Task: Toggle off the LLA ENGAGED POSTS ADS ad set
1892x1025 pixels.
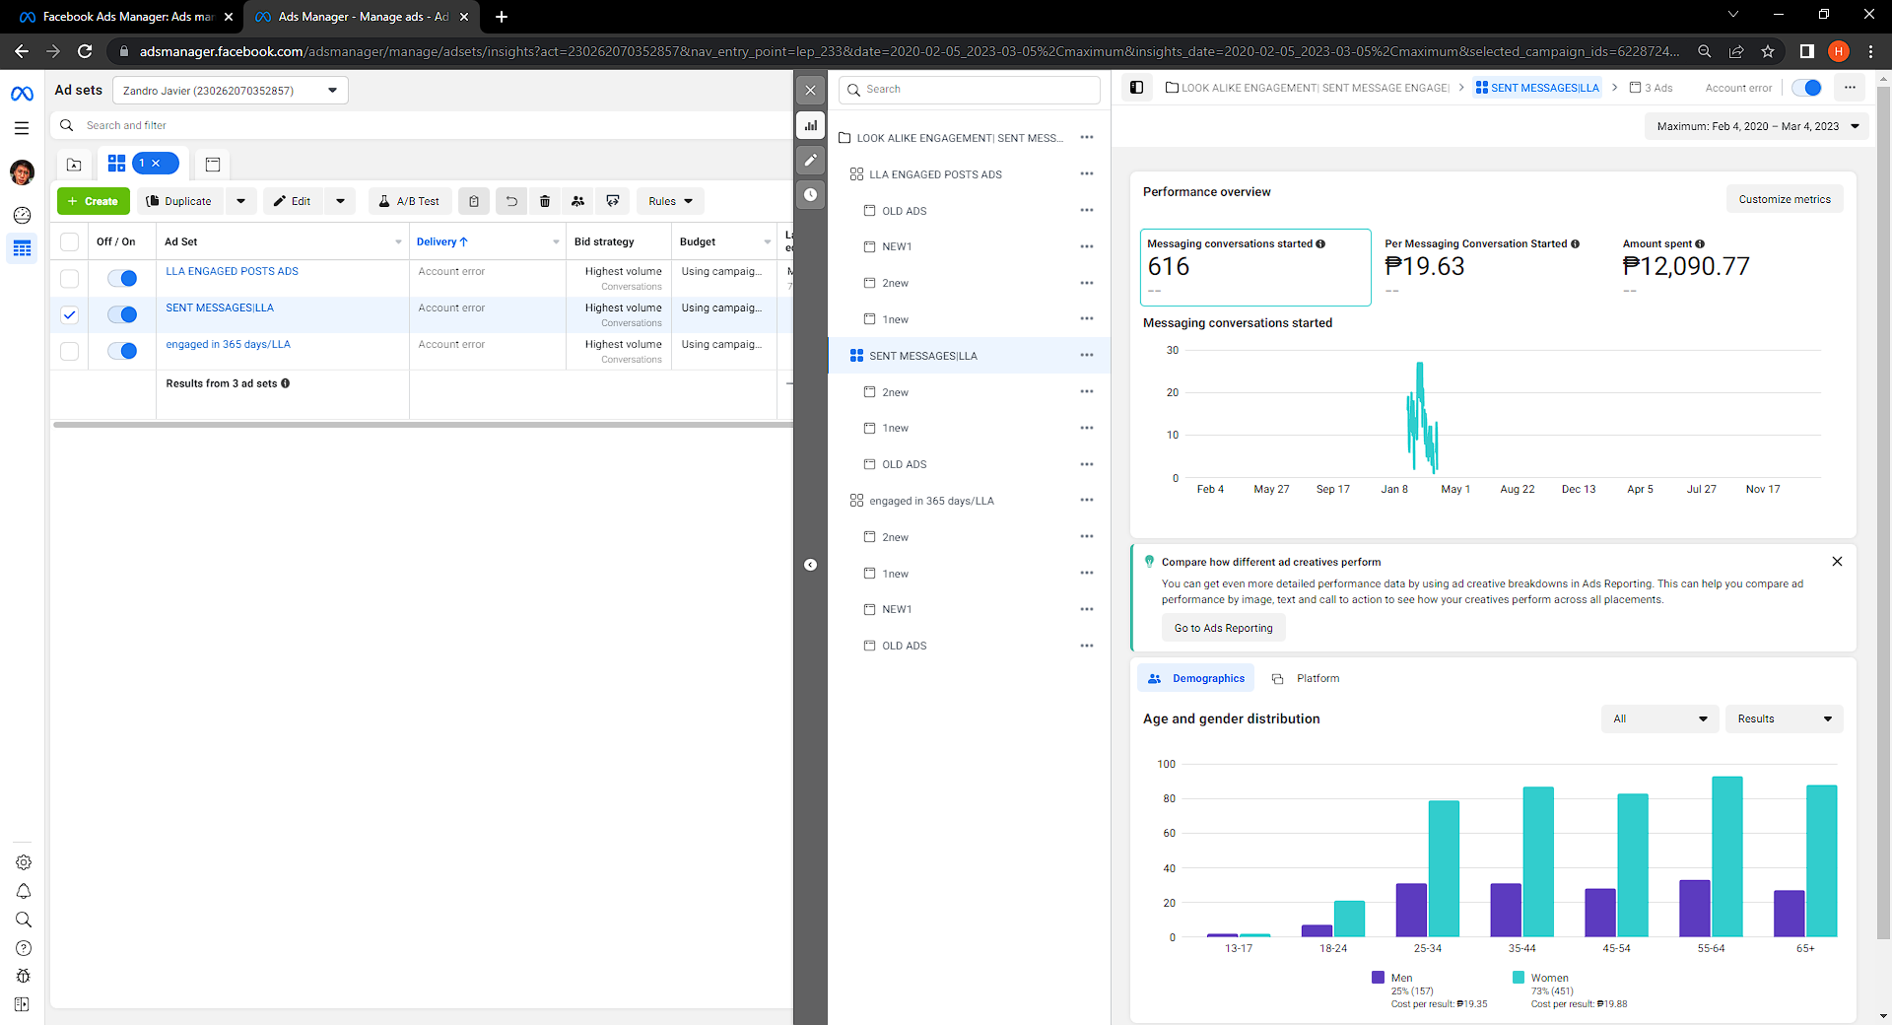Action: click(x=122, y=278)
